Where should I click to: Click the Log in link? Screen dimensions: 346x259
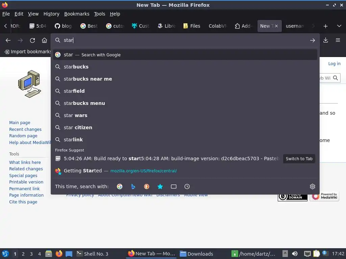(x=334, y=64)
